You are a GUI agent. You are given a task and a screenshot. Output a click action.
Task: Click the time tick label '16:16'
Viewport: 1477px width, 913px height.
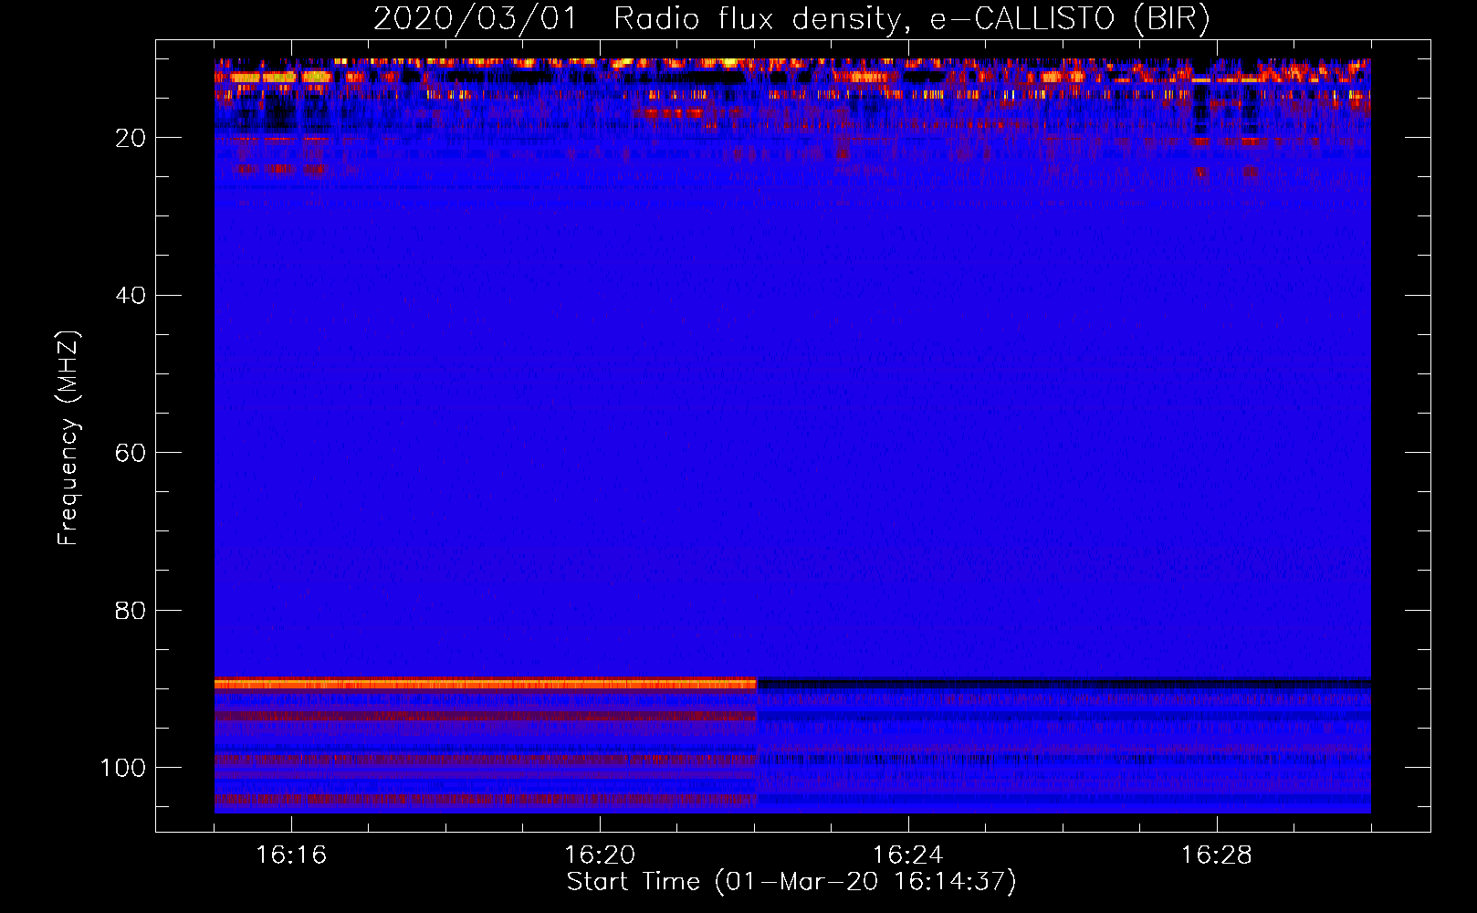click(291, 855)
